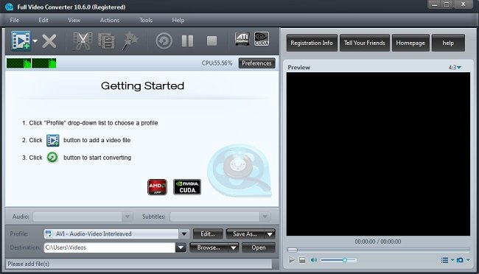Open the Effects magic wand tool
Image resolution: width=479 pixels, height=274 pixels.
tap(130, 41)
